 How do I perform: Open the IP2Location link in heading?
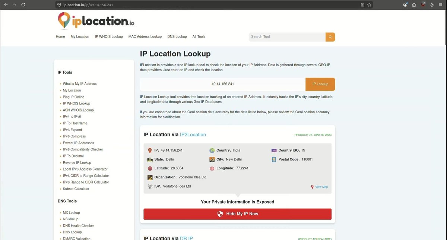pyautogui.click(x=193, y=134)
